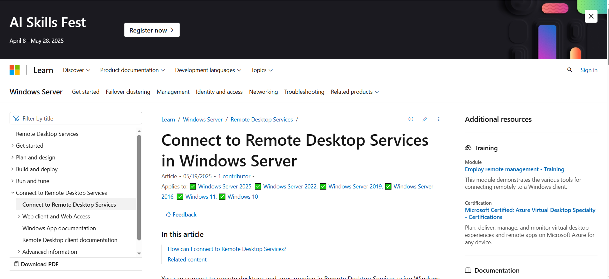Expand the Plan and design node
The width and height of the screenshot is (609, 279).
click(x=12, y=157)
